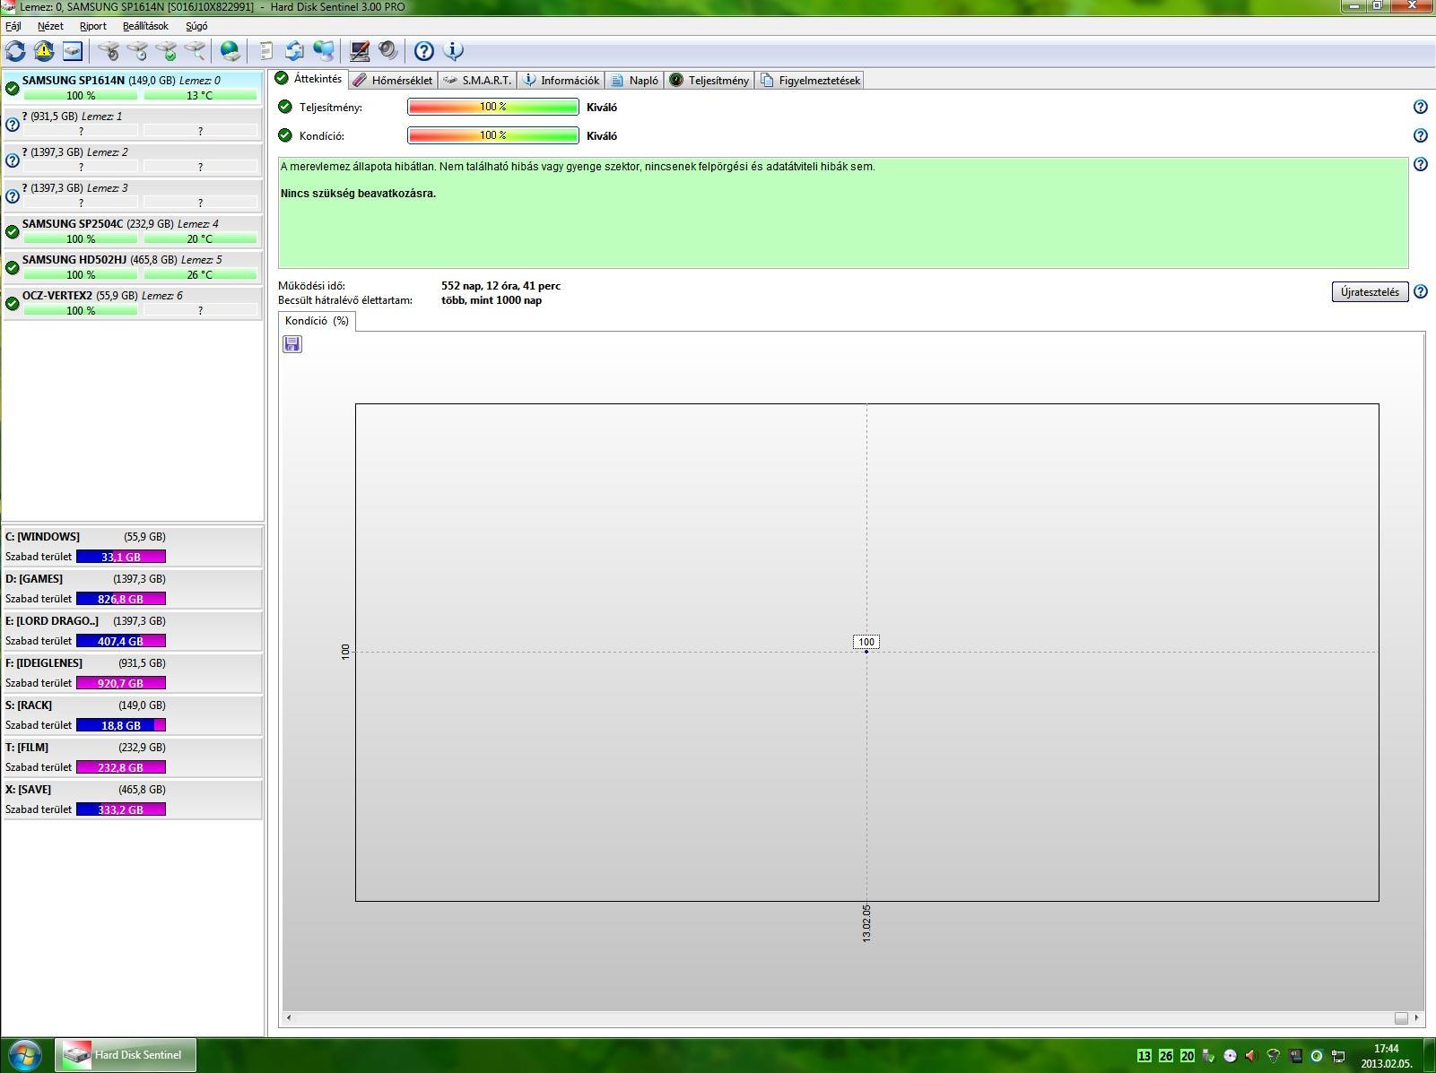Viewport: 1436px width, 1073px height.
Task: Click the Kondíció 100 % progress bar
Action: click(493, 135)
